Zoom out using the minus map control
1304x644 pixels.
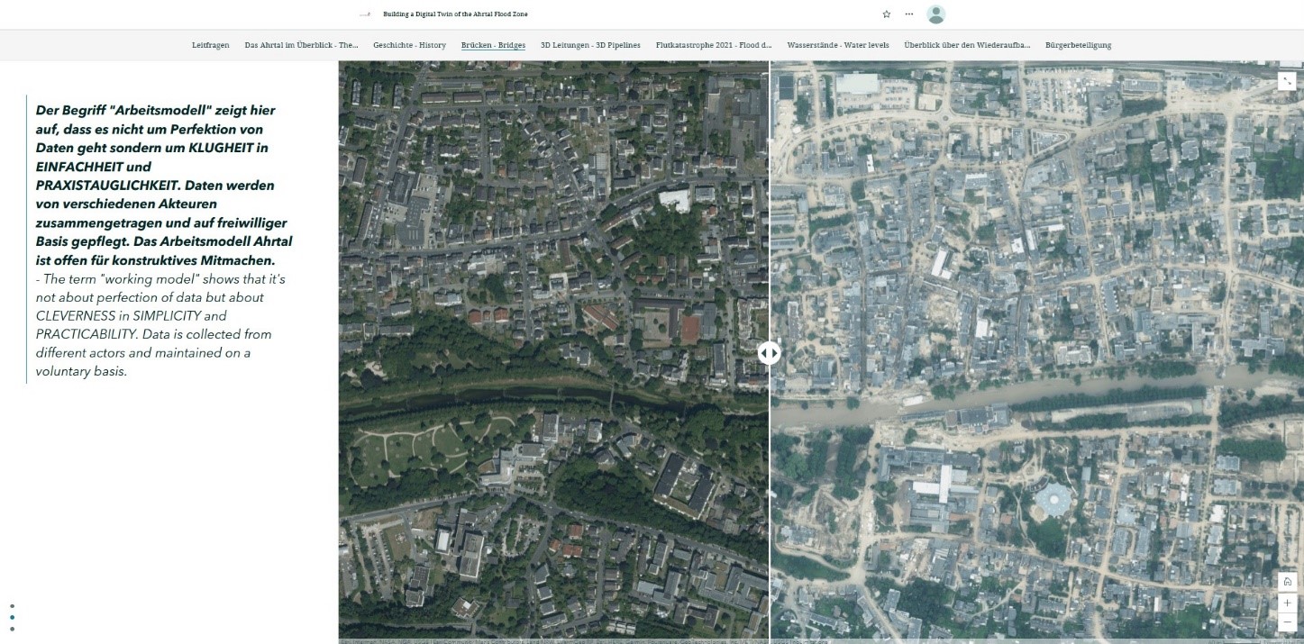pos(1287,621)
